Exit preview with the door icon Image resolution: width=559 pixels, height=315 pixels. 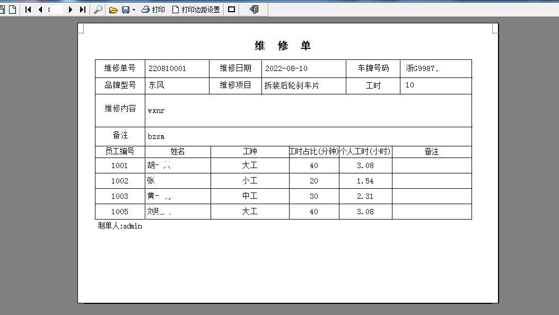click(254, 10)
